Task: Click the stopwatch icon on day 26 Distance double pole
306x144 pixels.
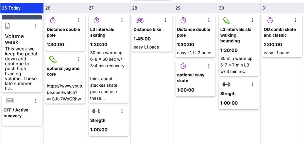Action: (52, 20)
